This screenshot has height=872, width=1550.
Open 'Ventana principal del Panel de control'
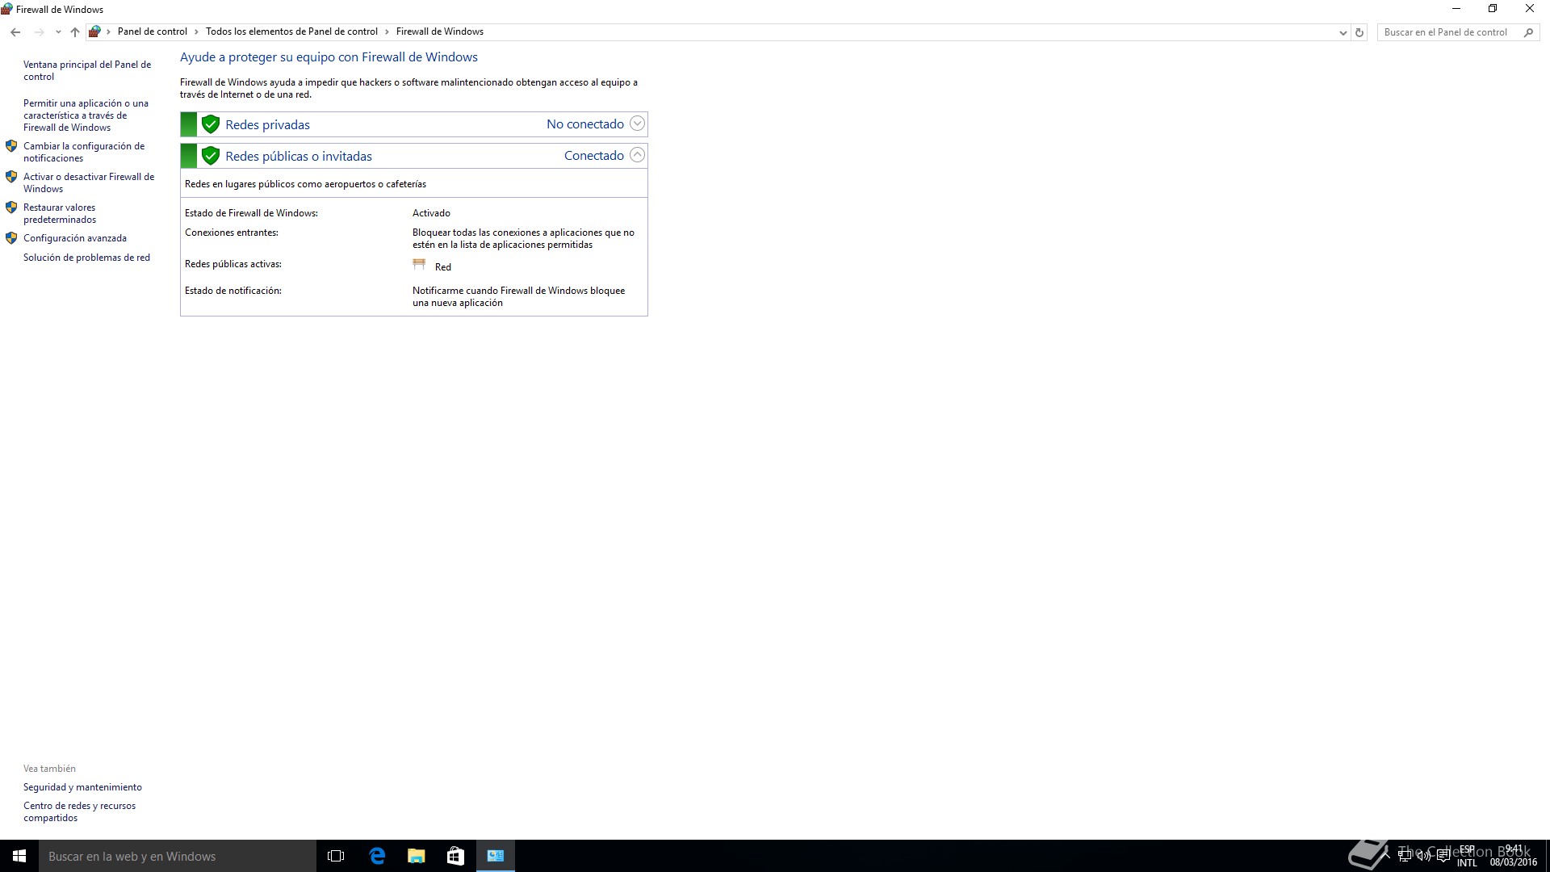87,70
